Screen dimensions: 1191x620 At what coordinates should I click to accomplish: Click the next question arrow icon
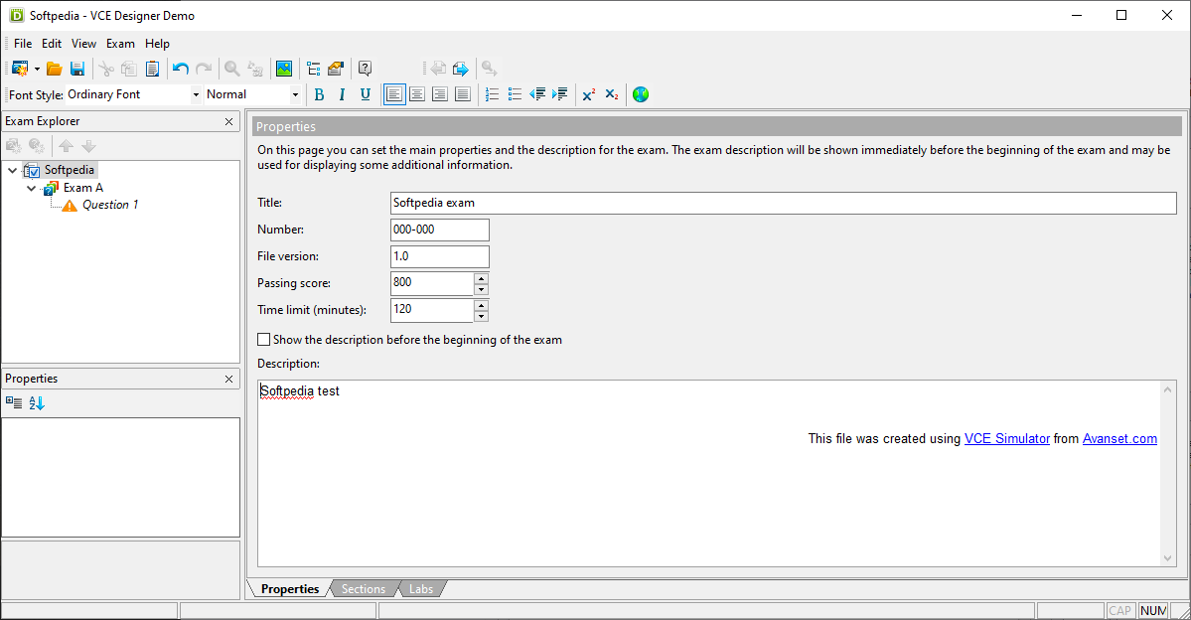point(460,70)
